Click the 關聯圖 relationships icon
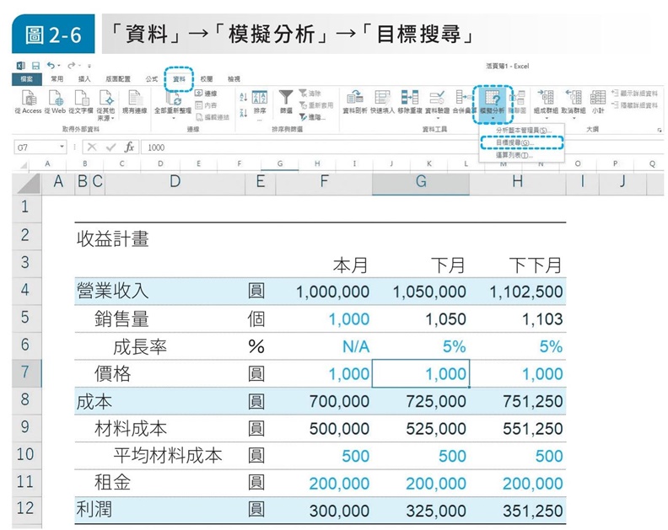 [x=517, y=98]
